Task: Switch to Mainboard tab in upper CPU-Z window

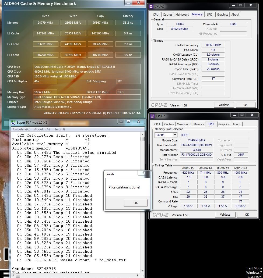Action: pos(182,15)
